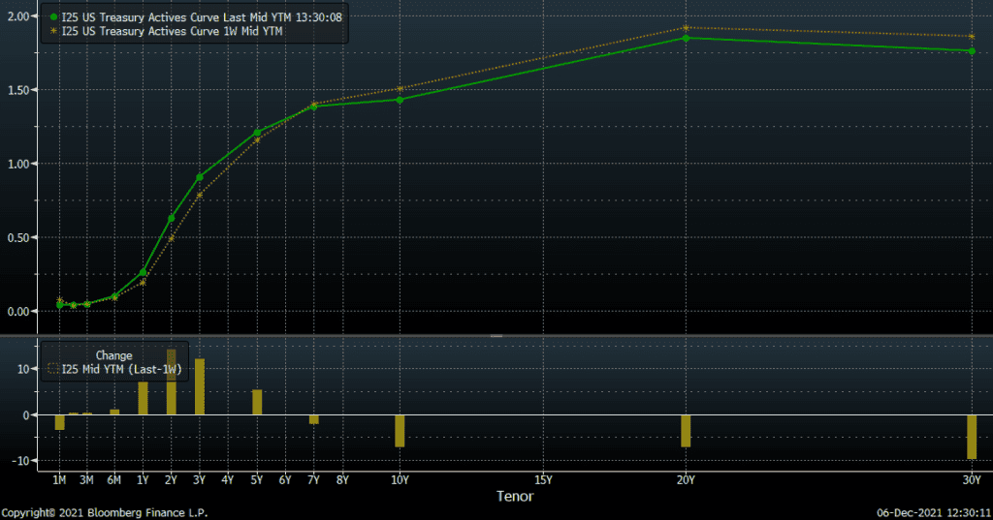Click the 30Y tenor label on the x-axis

coord(972,480)
